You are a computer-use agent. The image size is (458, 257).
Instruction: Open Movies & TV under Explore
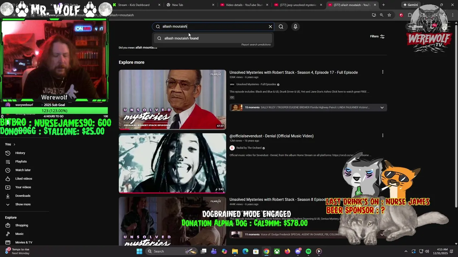(x=24, y=242)
